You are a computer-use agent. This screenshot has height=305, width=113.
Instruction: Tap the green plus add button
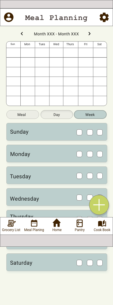click(x=99, y=205)
